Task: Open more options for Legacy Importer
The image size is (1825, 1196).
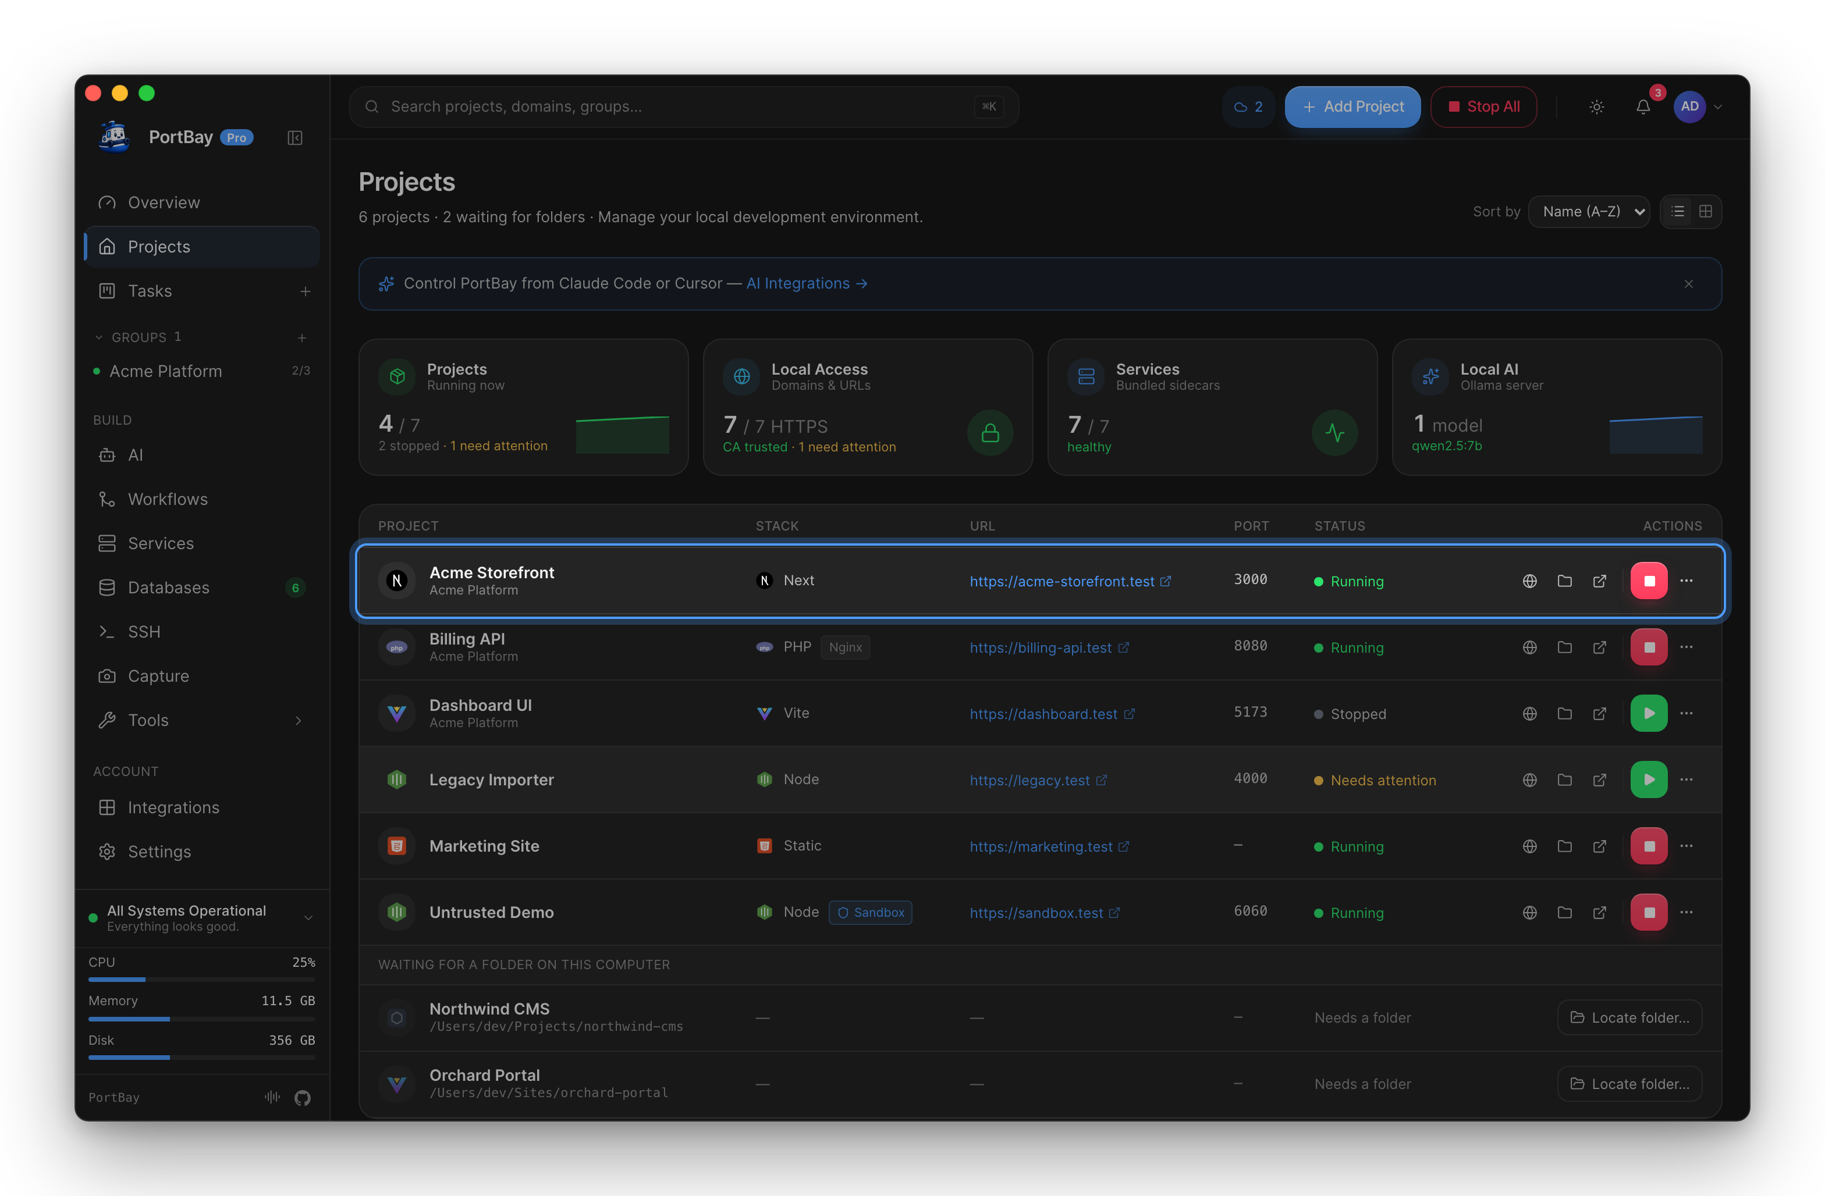Action: coord(1686,779)
